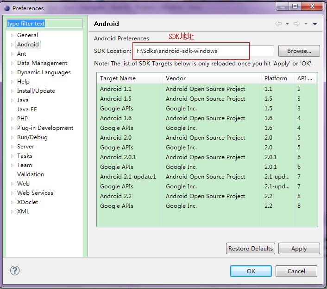This screenshot has width=327, height=289.
Task: Sort by Target Name column header
Action: coord(130,78)
